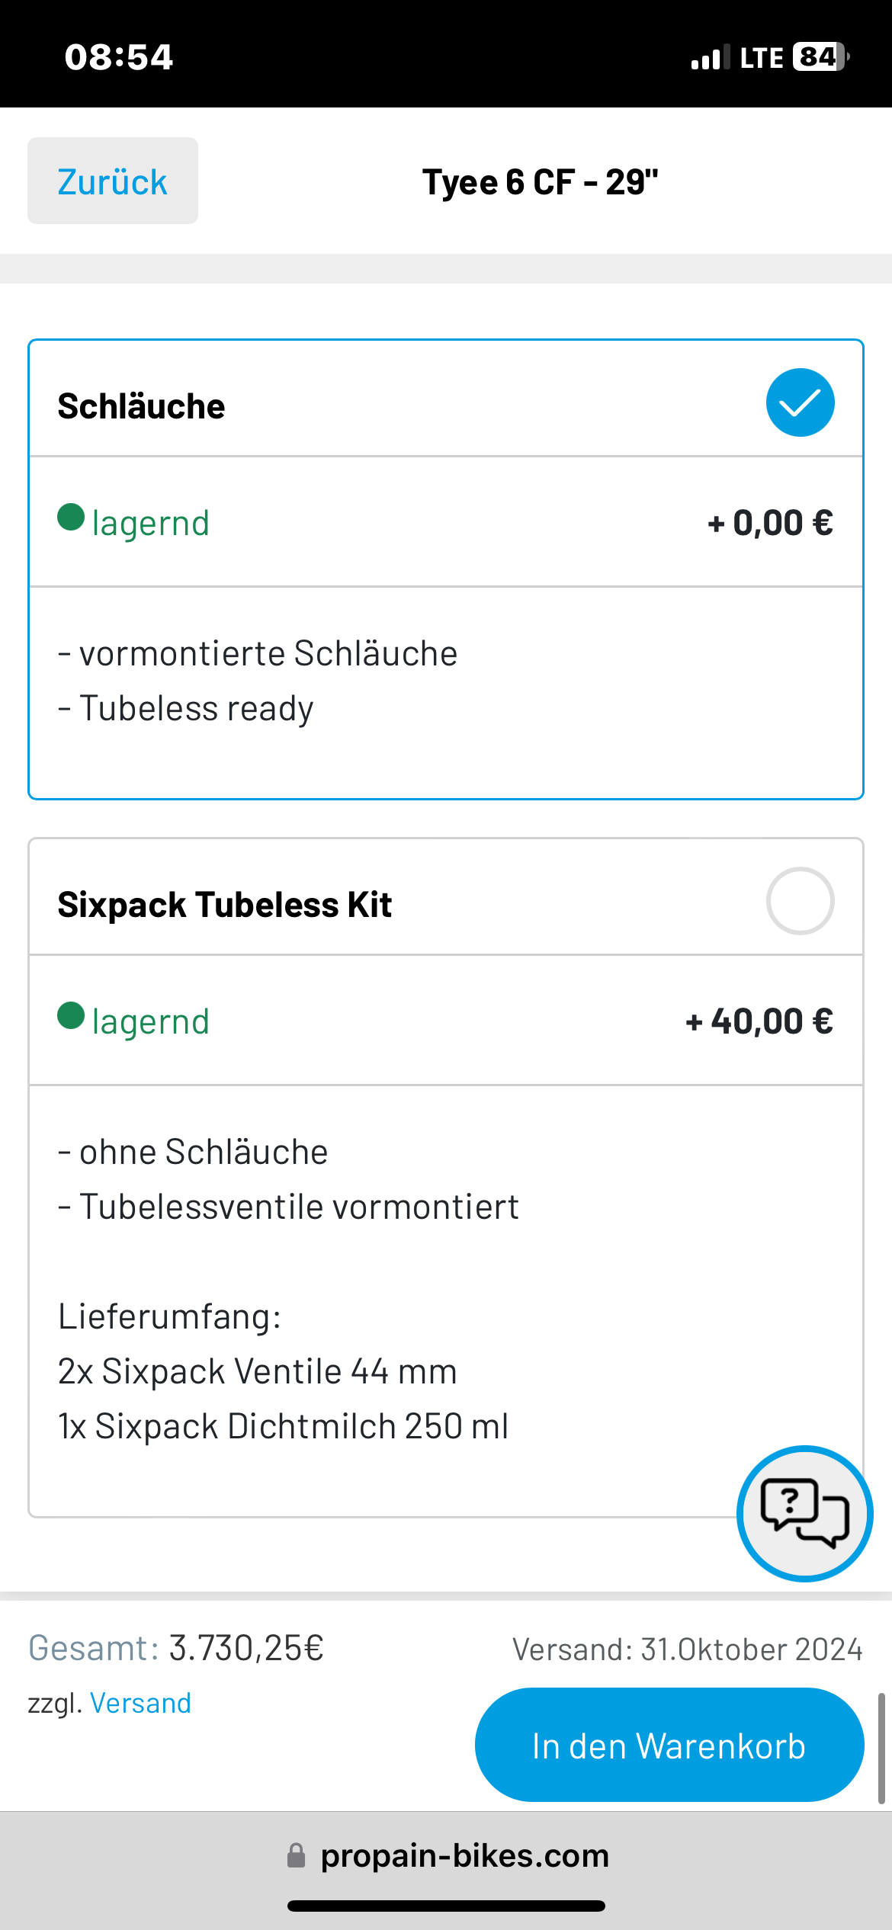Click the green stock dot under Sixpack Kit
The image size is (892, 1930).
[71, 1015]
